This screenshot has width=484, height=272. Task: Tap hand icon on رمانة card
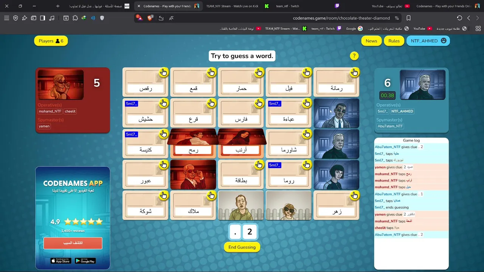[x=354, y=72]
